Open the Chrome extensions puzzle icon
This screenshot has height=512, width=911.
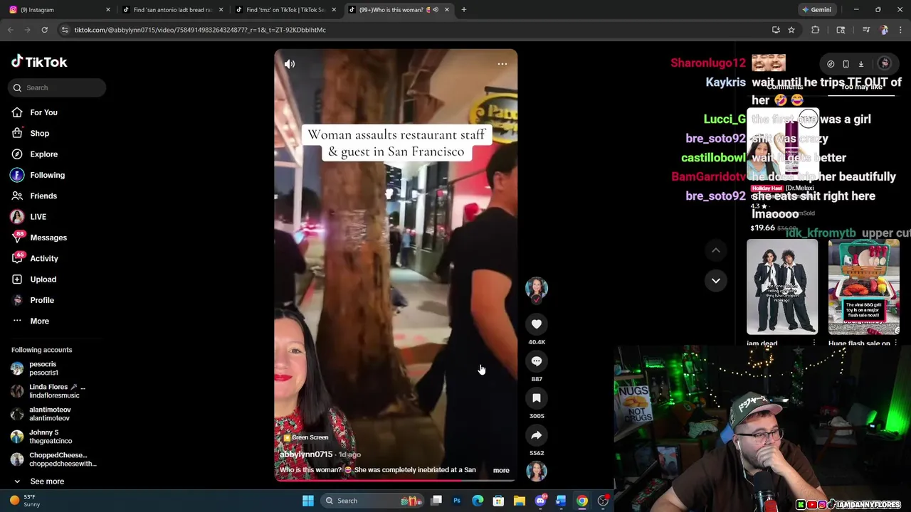(816, 30)
